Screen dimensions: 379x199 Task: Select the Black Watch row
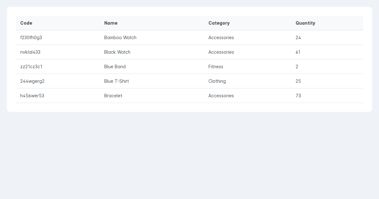coord(189,52)
